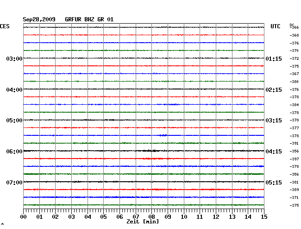
Task: Click the DC offset value -389
Action: (x=294, y=190)
